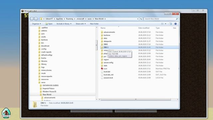Click the search magnifier icon
The width and height of the screenshot is (213, 120).
click(x=177, y=19)
